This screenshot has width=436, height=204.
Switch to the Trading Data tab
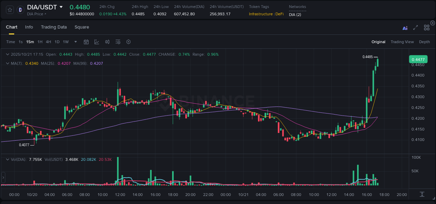54,27
